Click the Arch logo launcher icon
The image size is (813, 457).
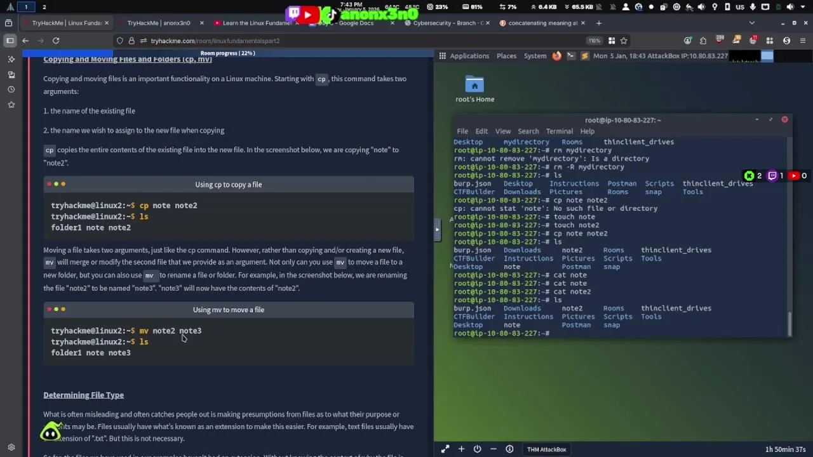[x=10, y=7]
